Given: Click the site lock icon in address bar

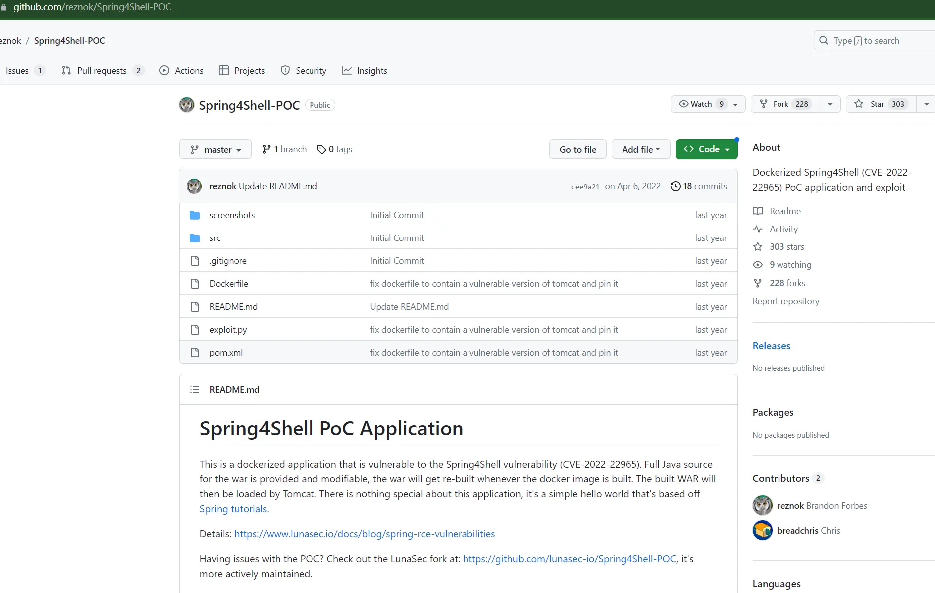Looking at the screenshot, I should pyautogui.click(x=4, y=7).
